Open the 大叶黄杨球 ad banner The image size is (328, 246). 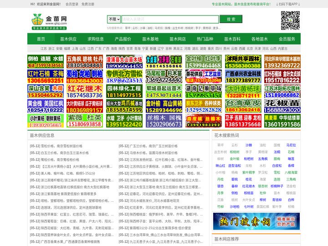pos(243,91)
